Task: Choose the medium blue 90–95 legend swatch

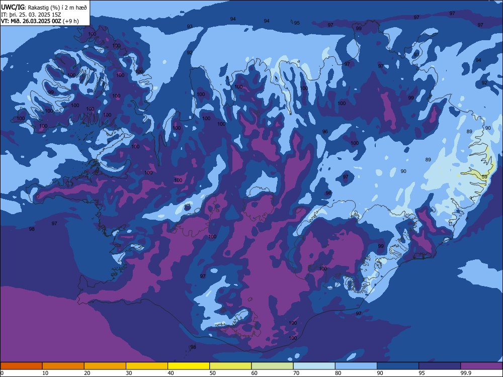Action: (x=398, y=366)
